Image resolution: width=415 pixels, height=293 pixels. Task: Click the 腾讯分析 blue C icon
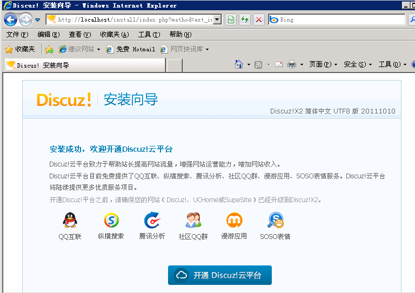pos(152,220)
